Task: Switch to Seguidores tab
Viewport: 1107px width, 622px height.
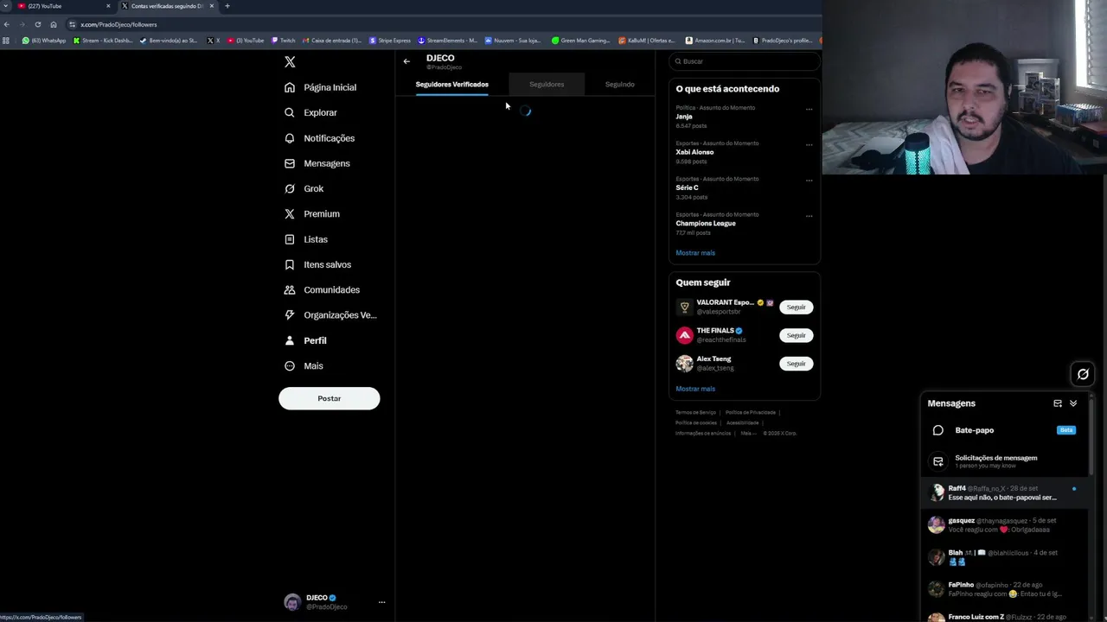Action: [547, 85]
